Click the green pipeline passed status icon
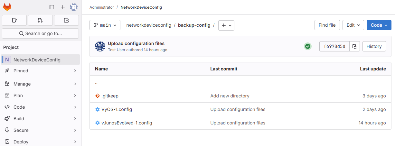The height and width of the screenshot is (146, 395). click(x=308, y=46)
